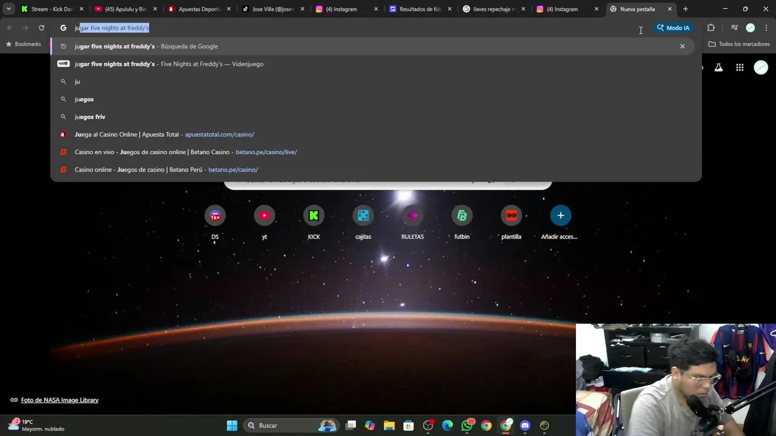Select suggestion jugar five nights at freddy's Búsqueda de Google
The width and height of the screenshot is (776, 436).
click(373, 46)
